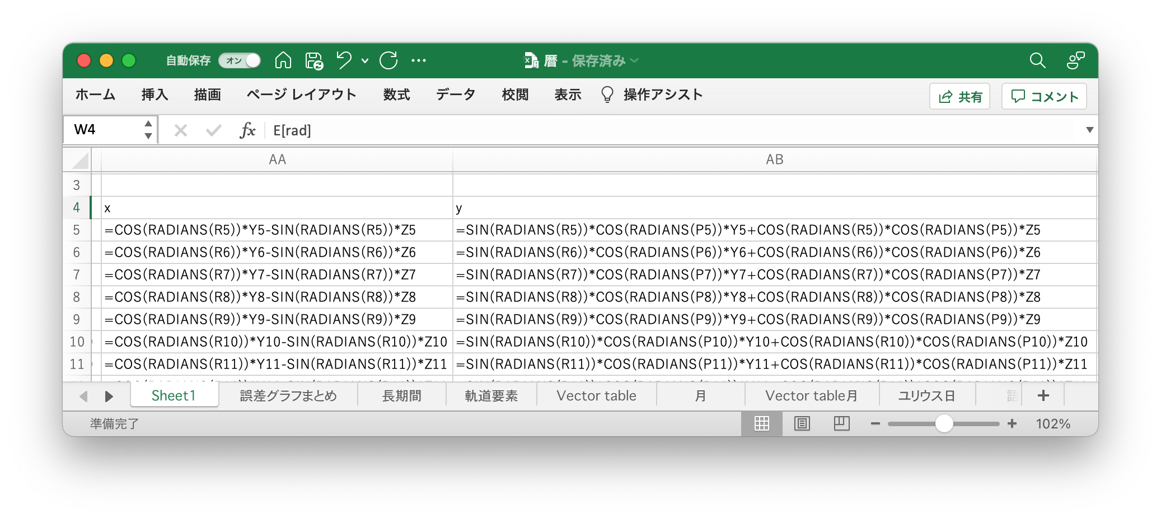Add a new sheet with plus button
1161x519 pixels.
(x=1043, y=395)
